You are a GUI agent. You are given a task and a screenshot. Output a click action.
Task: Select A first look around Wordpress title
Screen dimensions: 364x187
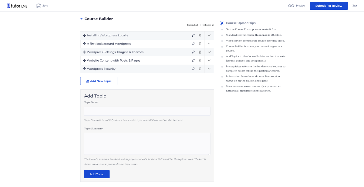109,44
